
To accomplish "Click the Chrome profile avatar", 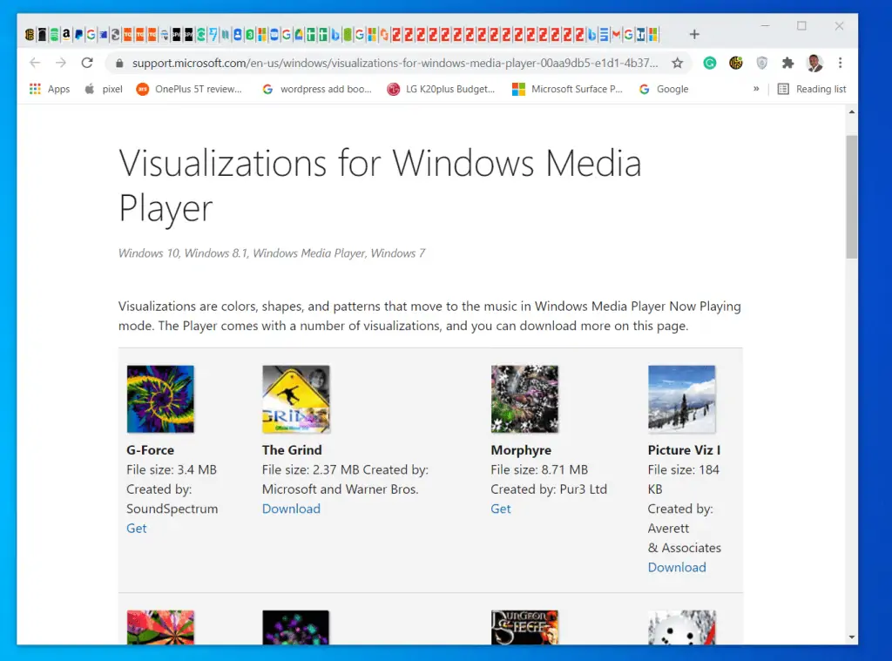I will click(813, 64).
